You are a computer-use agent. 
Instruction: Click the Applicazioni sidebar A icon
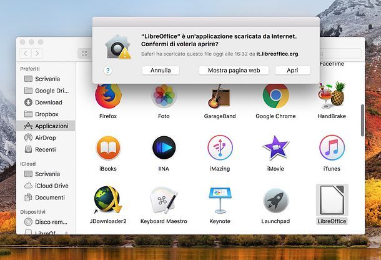pos(28,126)
